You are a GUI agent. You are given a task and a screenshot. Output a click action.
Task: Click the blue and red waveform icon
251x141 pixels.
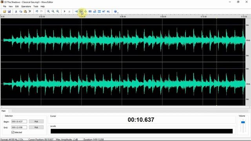click(x=95, y=11)
